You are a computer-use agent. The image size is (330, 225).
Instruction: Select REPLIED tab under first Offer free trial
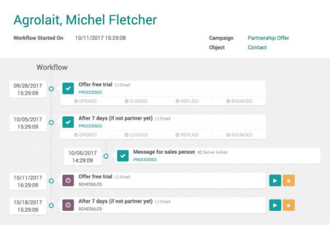pos(187,101)
